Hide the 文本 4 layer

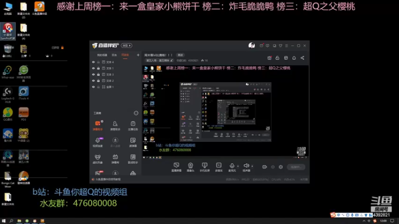pos(93,62)
